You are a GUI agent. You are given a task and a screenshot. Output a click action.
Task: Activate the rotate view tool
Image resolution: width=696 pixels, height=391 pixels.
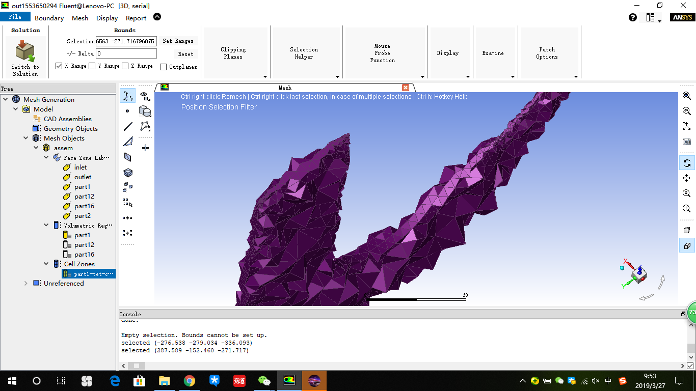[686, 163]
